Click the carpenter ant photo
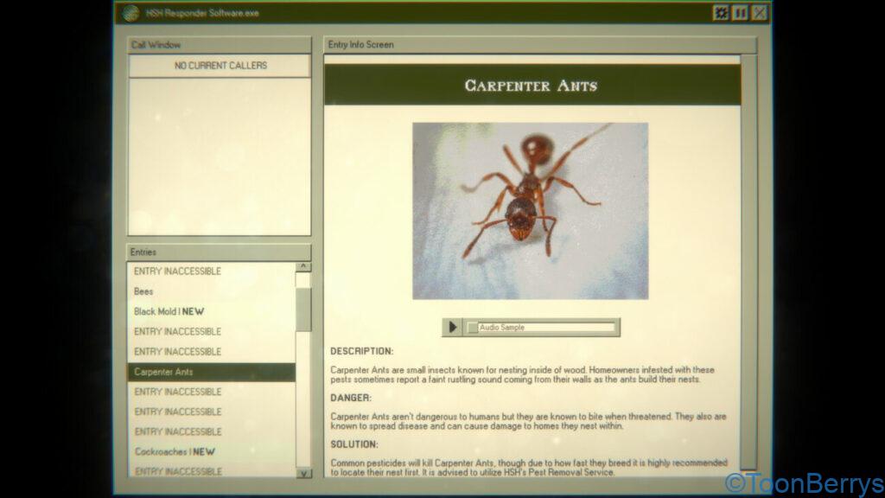885x498 pixels. [x=530, y=210]
